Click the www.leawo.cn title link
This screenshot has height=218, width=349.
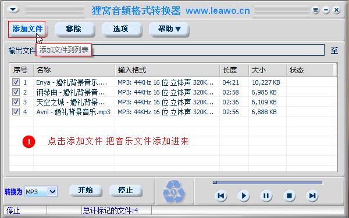pos(218,10)
